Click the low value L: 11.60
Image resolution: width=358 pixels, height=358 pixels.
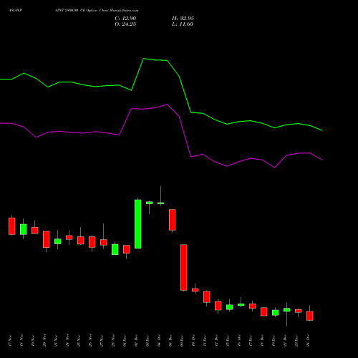pyautogui.click(x=183, y=24)
